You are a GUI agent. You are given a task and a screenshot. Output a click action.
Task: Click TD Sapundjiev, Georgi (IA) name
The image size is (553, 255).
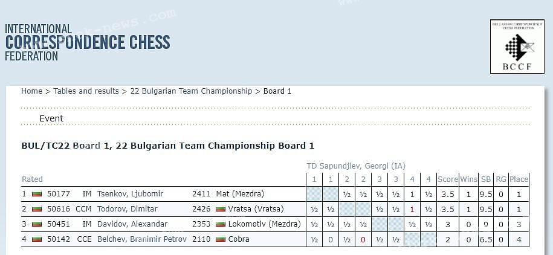tap(356, 166)
